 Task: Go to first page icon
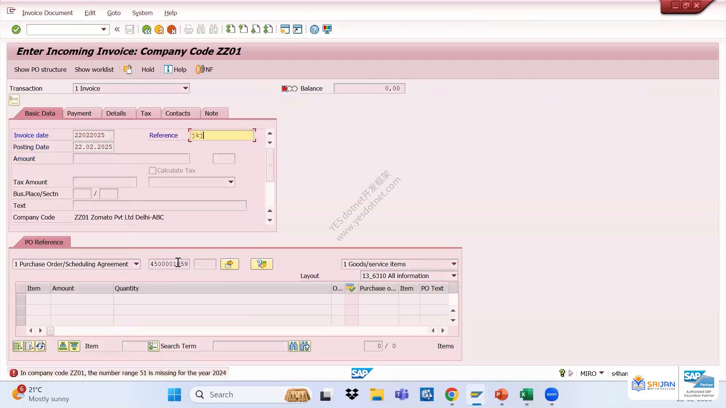click(x=230, y=29)
